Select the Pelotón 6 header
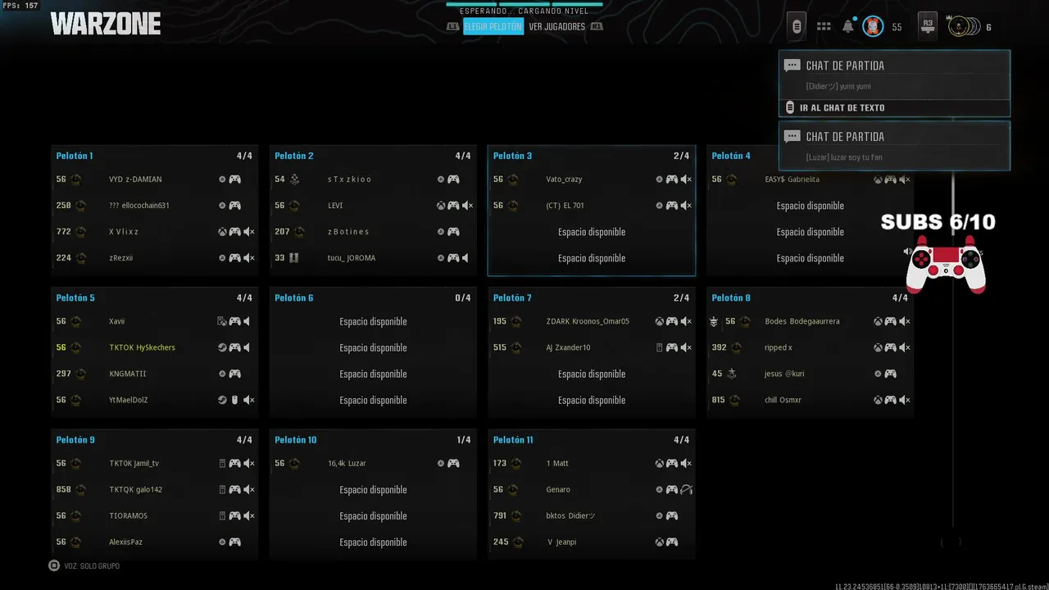 [294, 297]
